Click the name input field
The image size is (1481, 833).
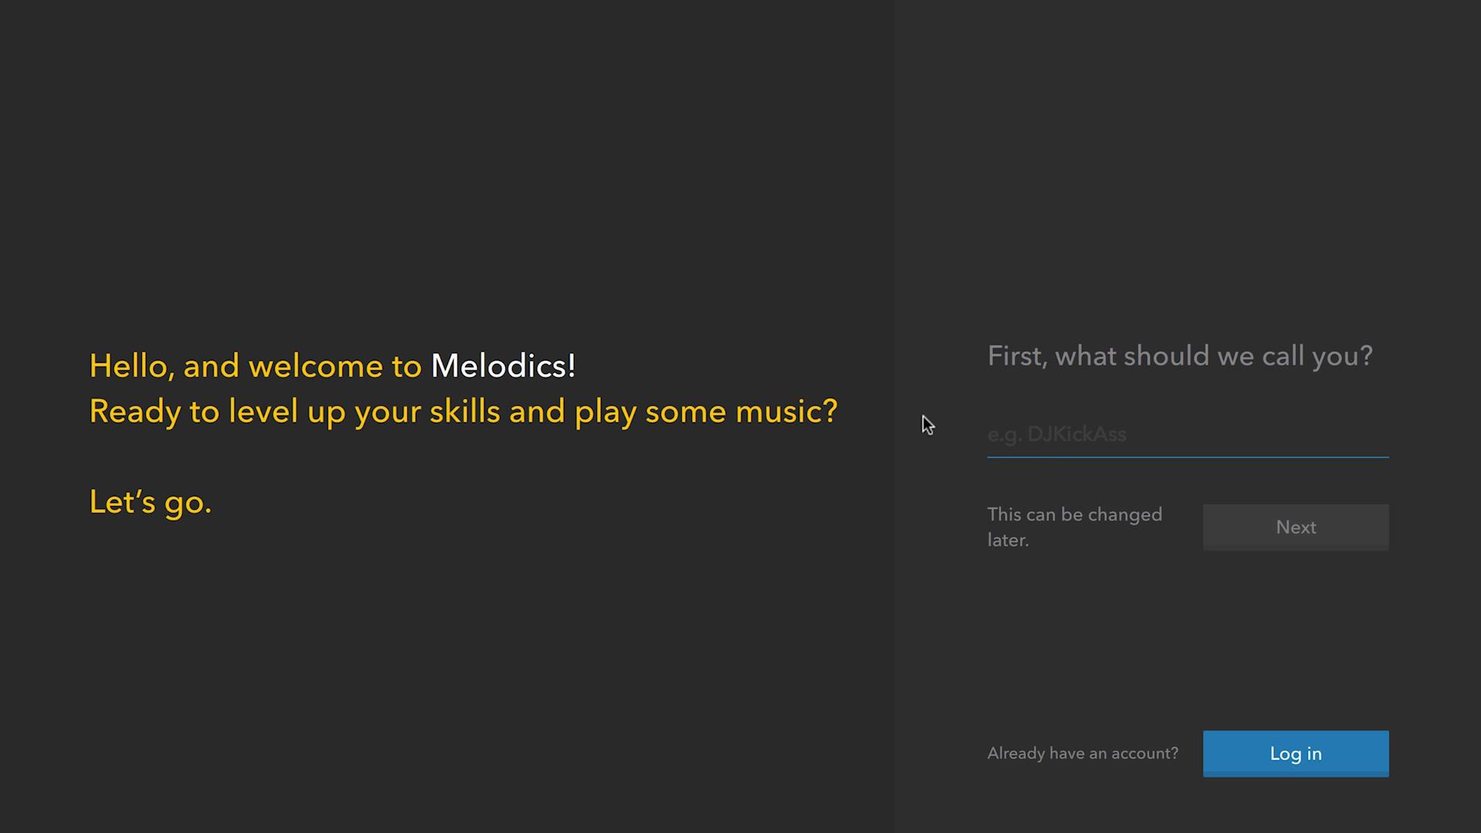coord(1188,434)
